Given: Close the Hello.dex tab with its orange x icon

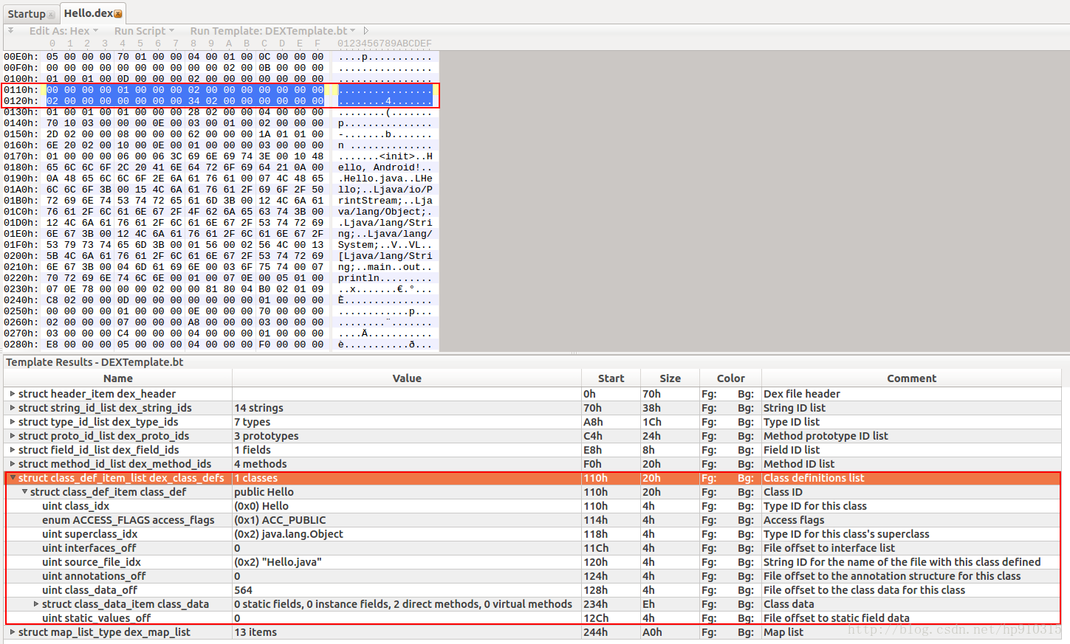Looking at the screenshot, I should tap(118, 14).
